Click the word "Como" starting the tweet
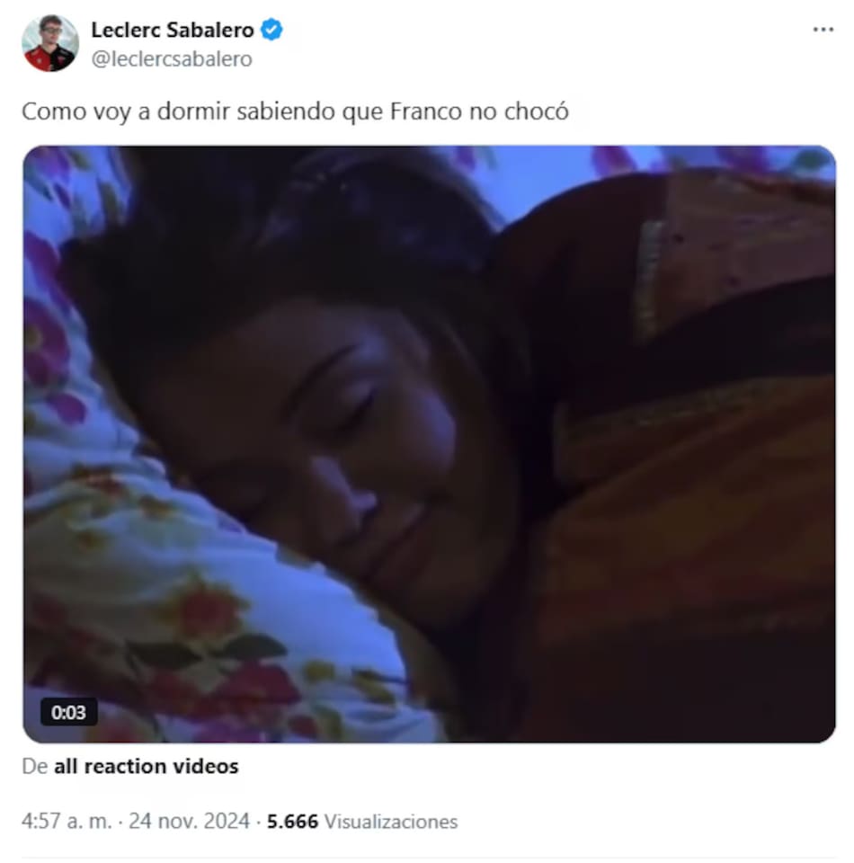 pos(54,111)
